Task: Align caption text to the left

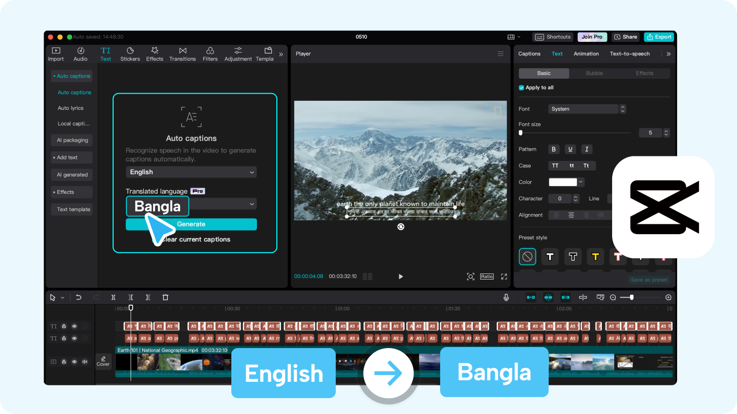Action: coord(556,215)
